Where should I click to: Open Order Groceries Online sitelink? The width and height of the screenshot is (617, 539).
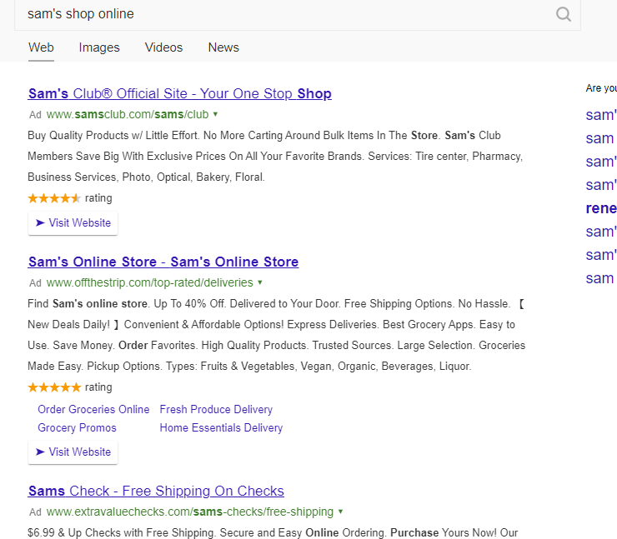[93, 410]
